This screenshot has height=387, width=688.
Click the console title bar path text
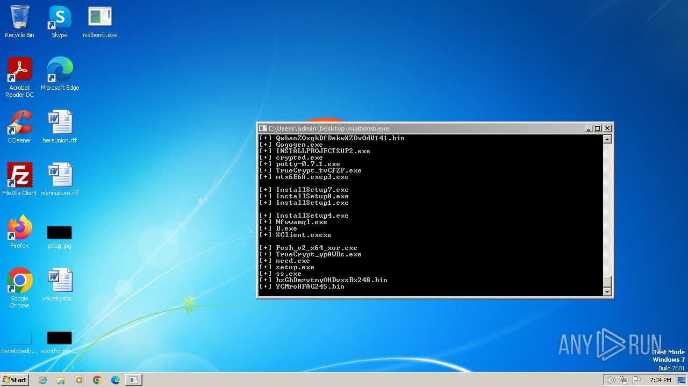[x=328, y=128]
